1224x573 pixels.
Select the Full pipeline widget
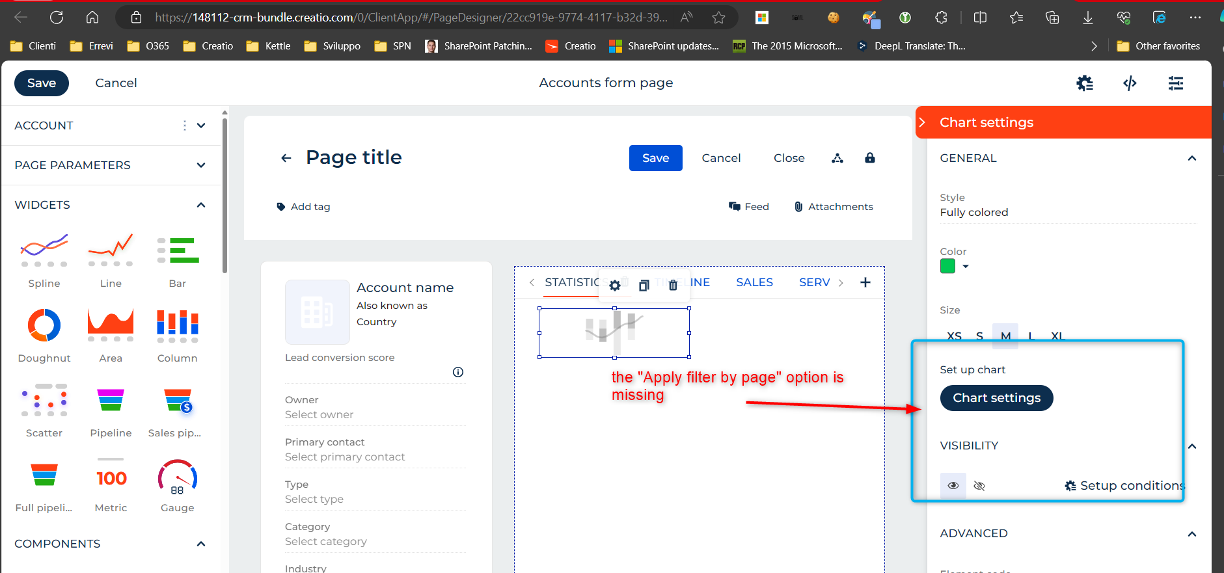pyautogui.click(x=44, y=485)
